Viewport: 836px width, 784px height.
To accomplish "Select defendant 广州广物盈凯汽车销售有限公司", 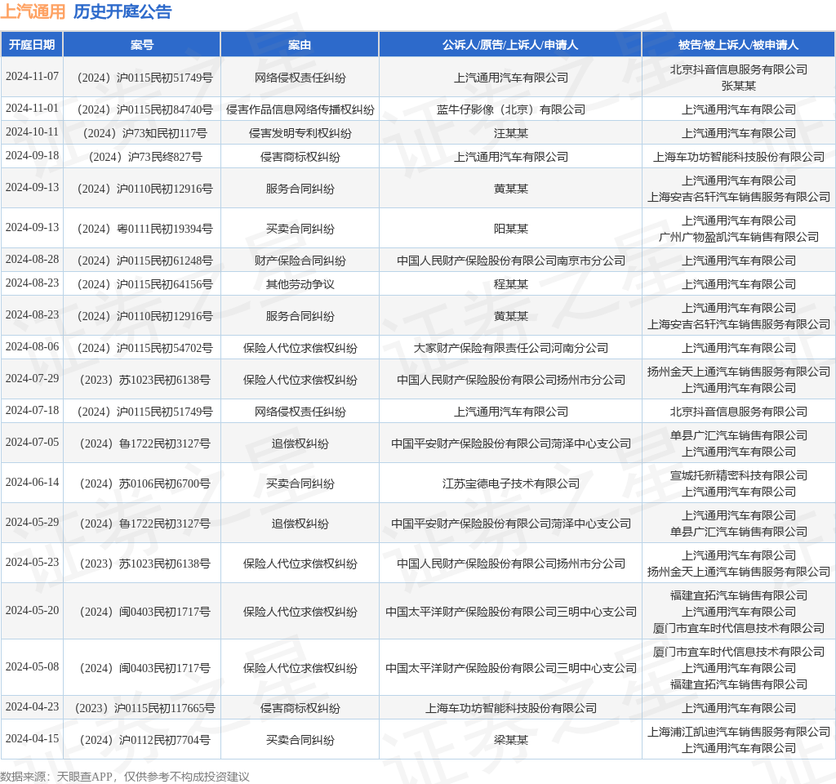I will pos(739,237).
